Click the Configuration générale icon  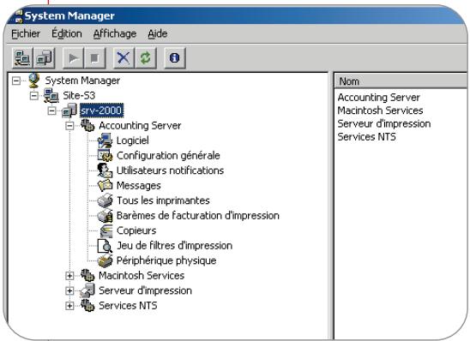[105, 155]
